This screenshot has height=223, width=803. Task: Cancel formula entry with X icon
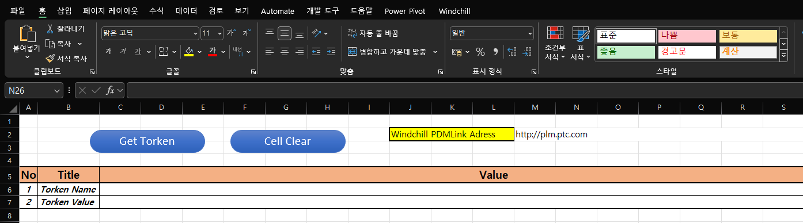(82, 90)
